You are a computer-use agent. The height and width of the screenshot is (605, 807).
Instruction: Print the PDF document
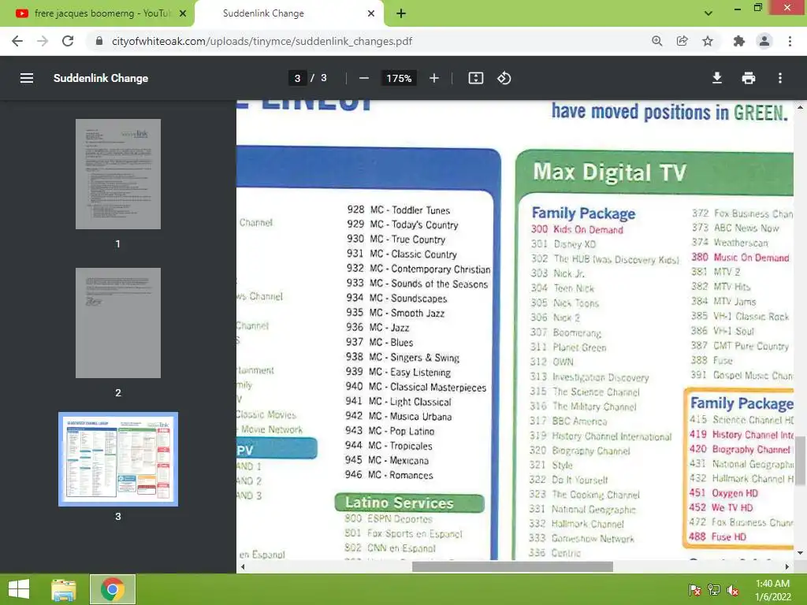point(749,78)
